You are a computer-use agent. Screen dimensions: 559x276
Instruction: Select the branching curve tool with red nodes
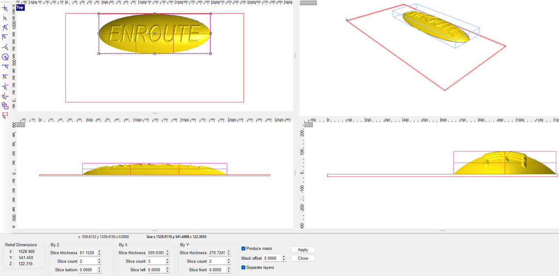point(5,96)
